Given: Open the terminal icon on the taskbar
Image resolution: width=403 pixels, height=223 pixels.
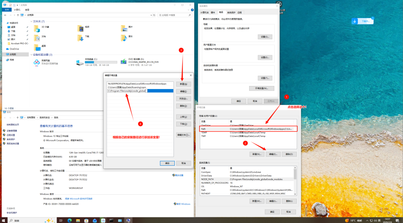Looking at the screenshot, I should tap(111, 220).
